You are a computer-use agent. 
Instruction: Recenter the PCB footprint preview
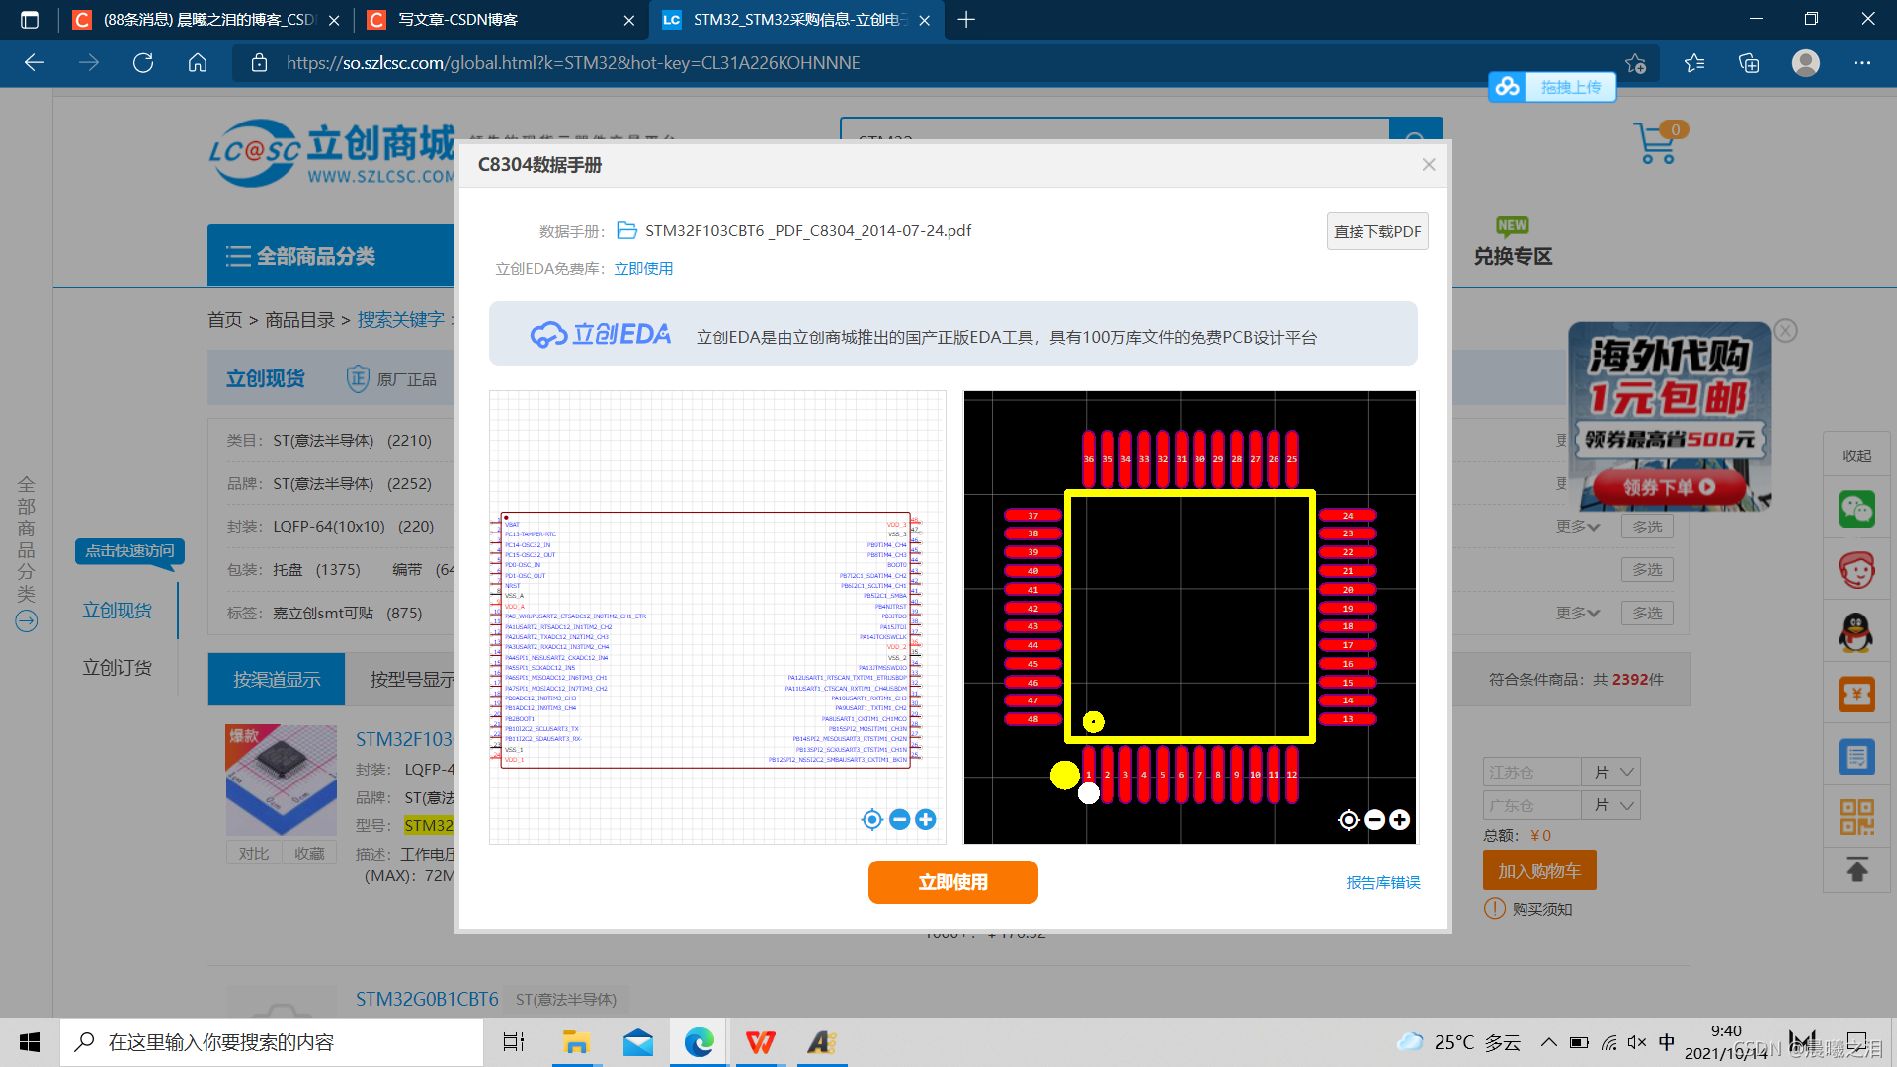(1349, 820)
